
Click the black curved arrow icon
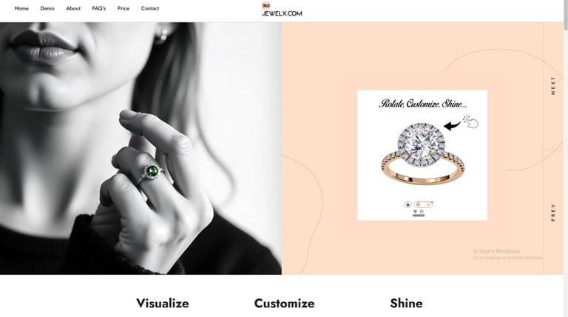pyautogui.click(x=452, y=125)
